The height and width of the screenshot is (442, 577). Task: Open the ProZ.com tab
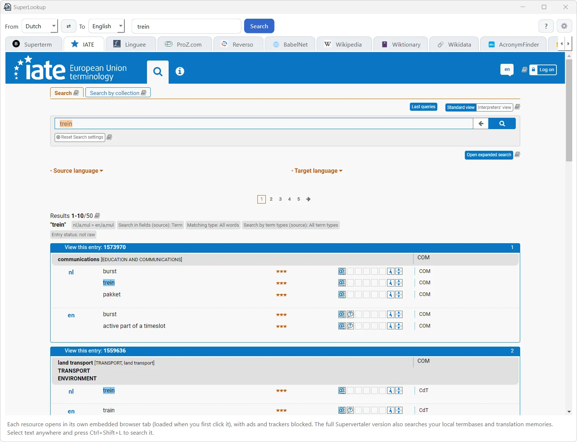point(184,44)
